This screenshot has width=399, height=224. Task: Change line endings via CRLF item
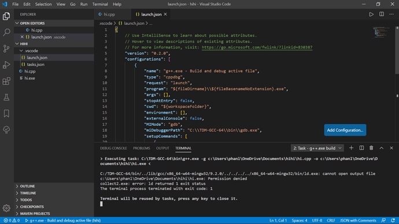pyautogui.click(x=331, y=221)
